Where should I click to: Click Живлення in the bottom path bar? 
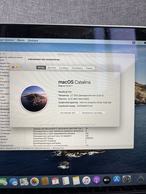click(x=58, y=148)
